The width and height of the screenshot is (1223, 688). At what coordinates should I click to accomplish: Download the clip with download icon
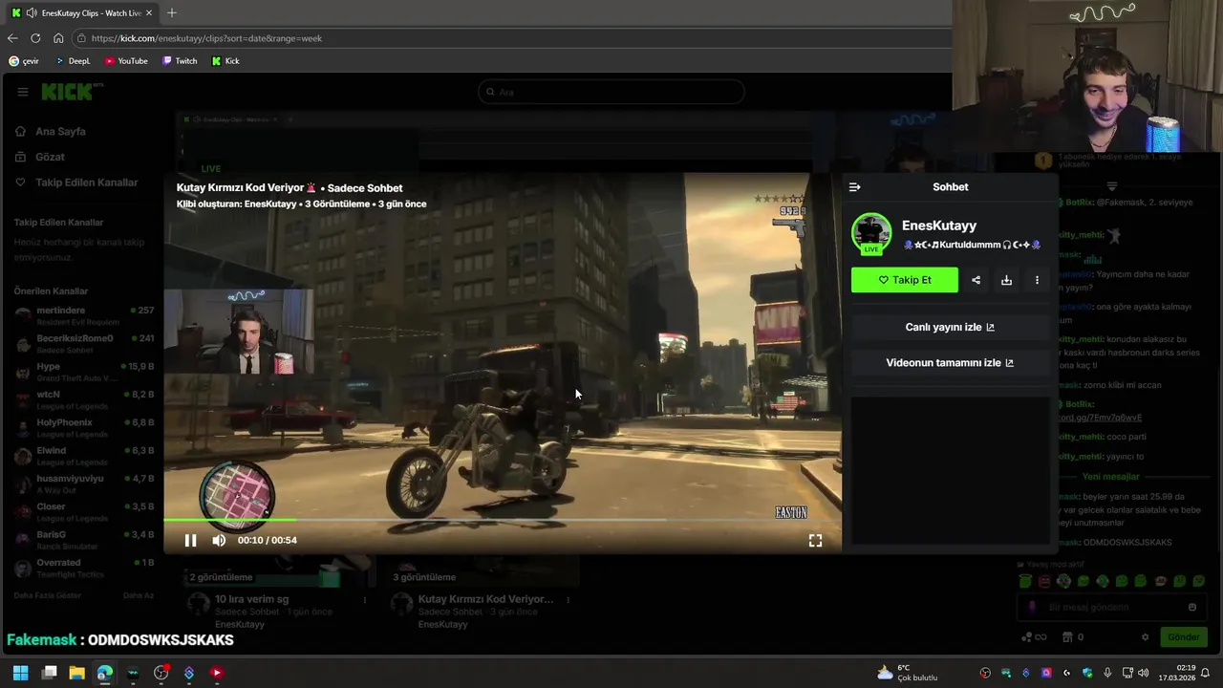1006,280
